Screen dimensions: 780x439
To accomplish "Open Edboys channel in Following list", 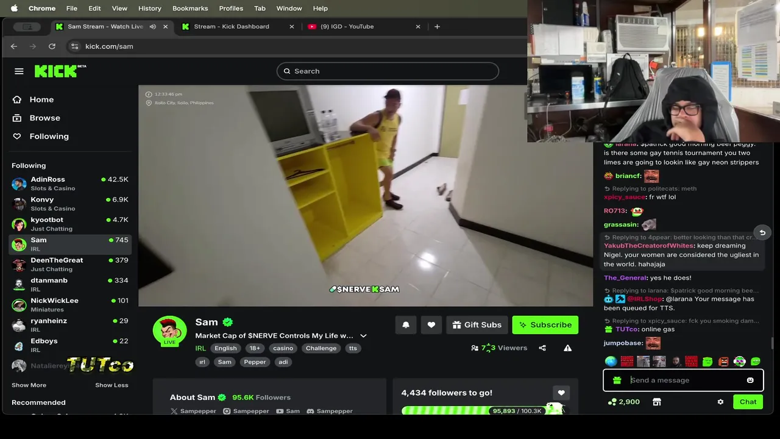I will 70,344.
